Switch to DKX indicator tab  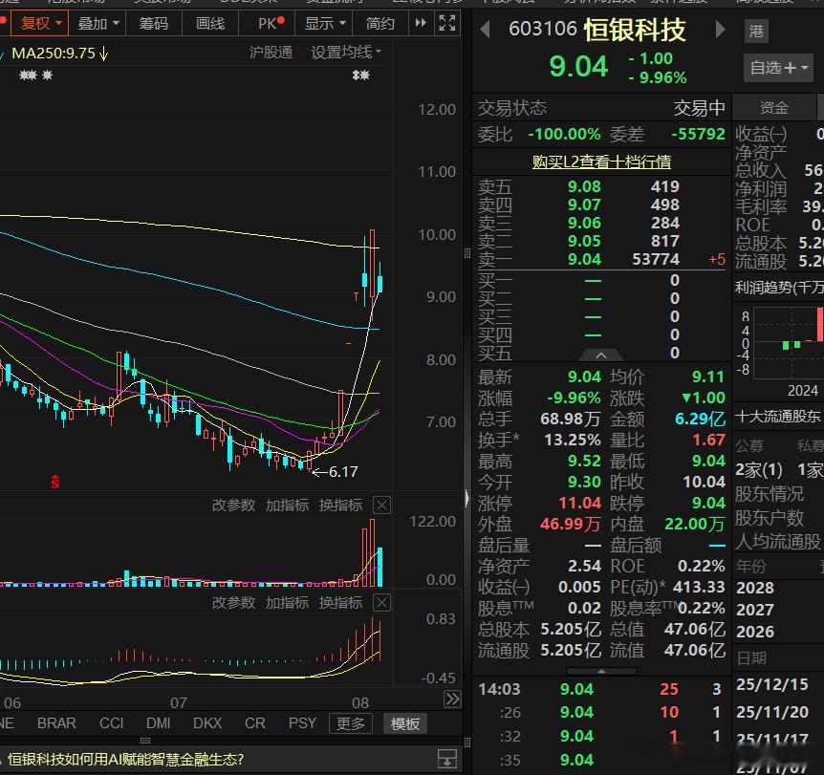(207, 723)
